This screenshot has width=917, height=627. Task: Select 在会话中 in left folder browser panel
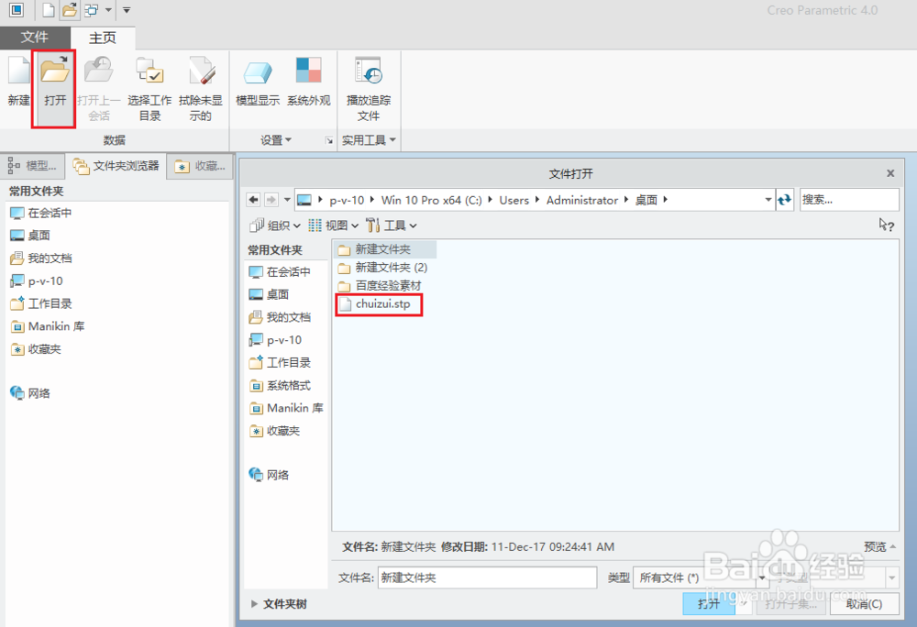tap(41, 214)
